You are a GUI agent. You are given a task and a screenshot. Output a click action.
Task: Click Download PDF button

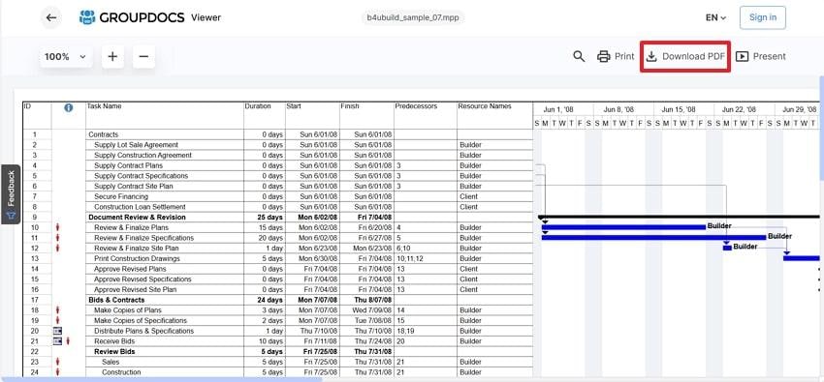point(685,57)
